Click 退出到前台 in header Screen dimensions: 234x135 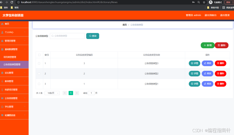pyautogui.click(x=211, y=15)
